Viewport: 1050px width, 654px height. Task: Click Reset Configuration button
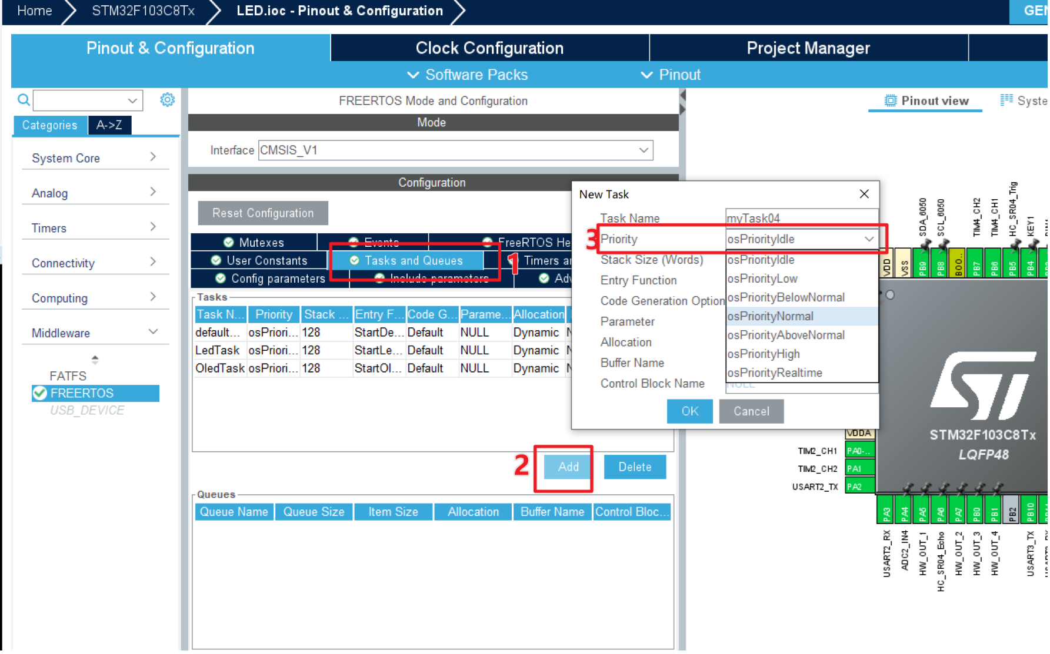(x=263, y=213)
